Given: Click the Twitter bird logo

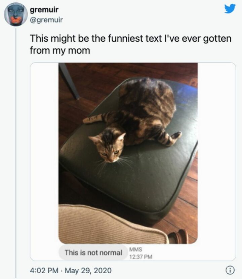Looking at the screenshot, I should [230, 9].
